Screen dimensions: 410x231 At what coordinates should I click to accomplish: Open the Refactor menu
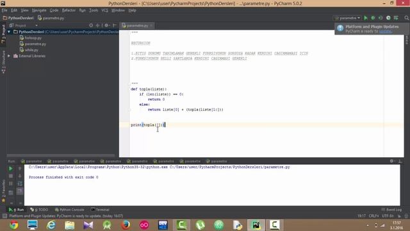tap(69, 10)
